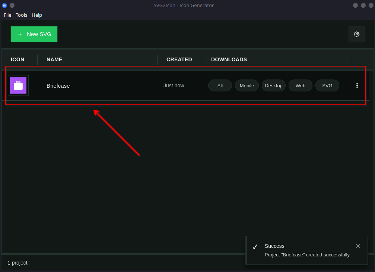Download the Mobile icon set
The image size is (375, 272).
[x=247, y=85]
